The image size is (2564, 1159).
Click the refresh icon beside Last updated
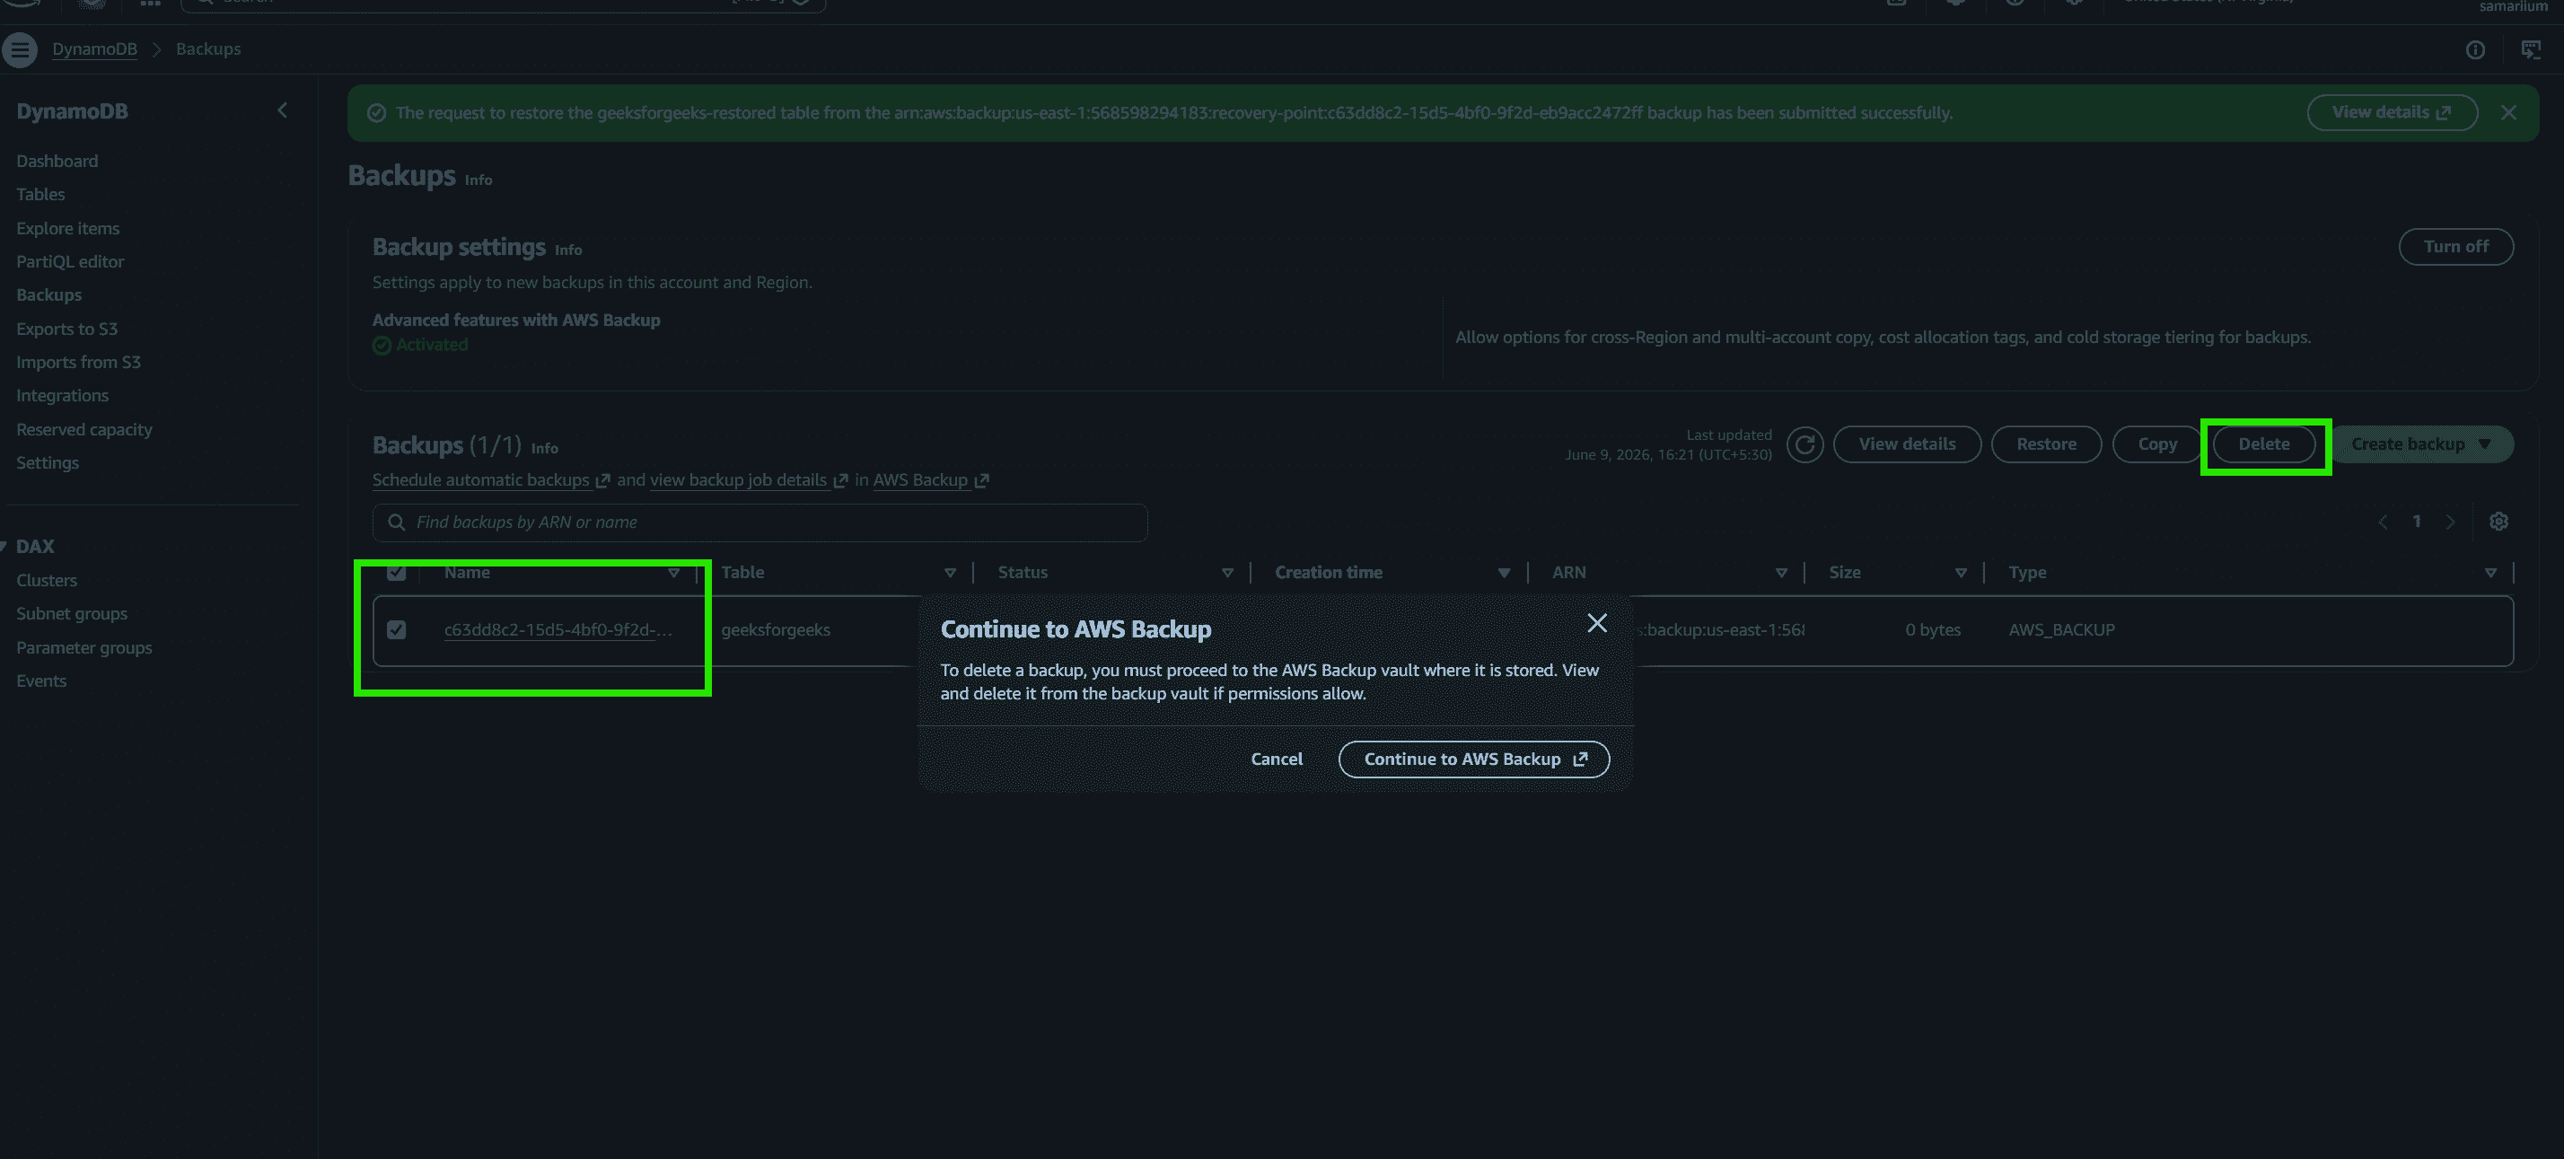tap(1804, 444)
